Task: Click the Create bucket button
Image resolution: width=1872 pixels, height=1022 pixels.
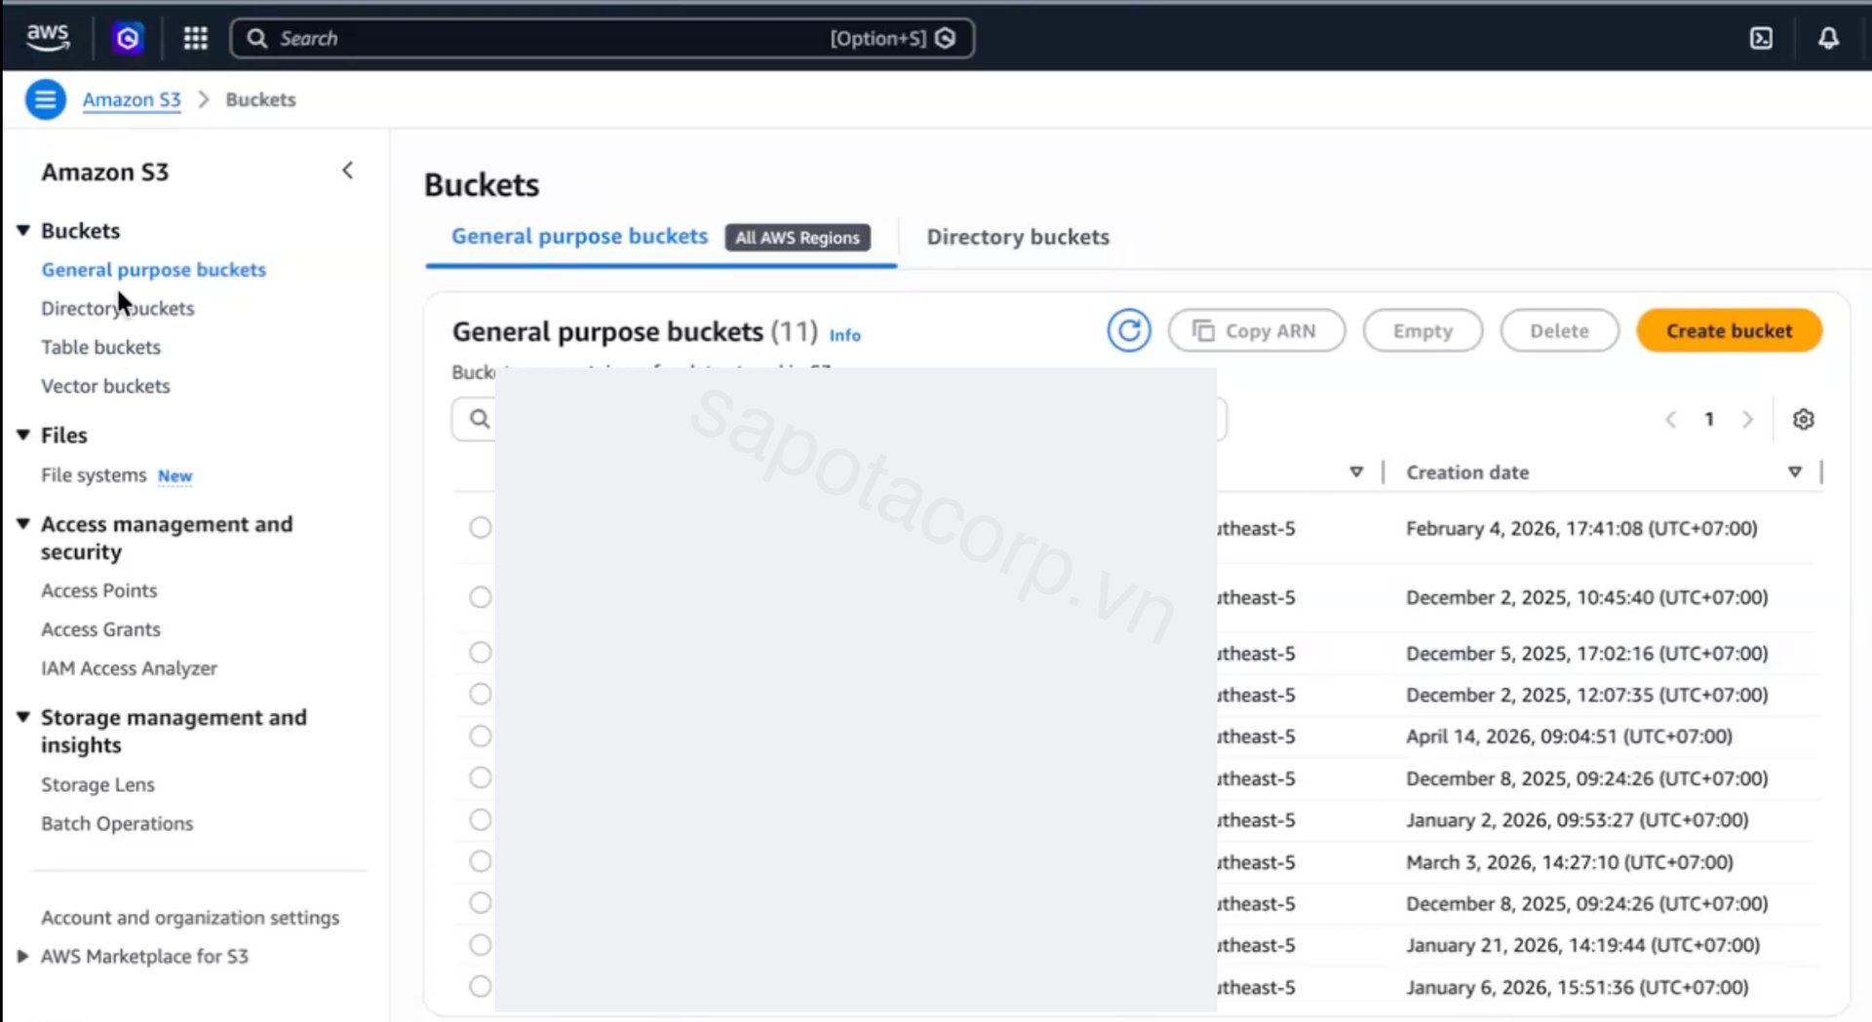Action: [1729, 331]
